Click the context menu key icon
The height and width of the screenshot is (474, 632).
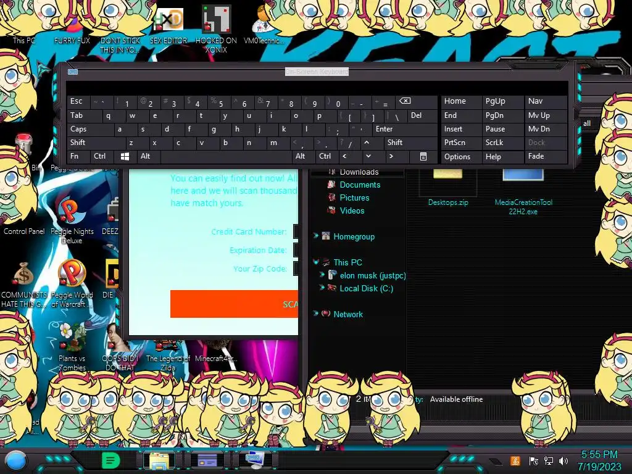[x=423, y=156]
